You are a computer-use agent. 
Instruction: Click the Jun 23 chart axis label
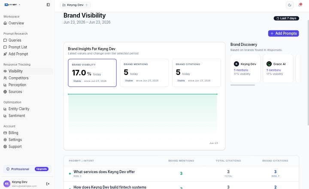[x=213, y=143]
